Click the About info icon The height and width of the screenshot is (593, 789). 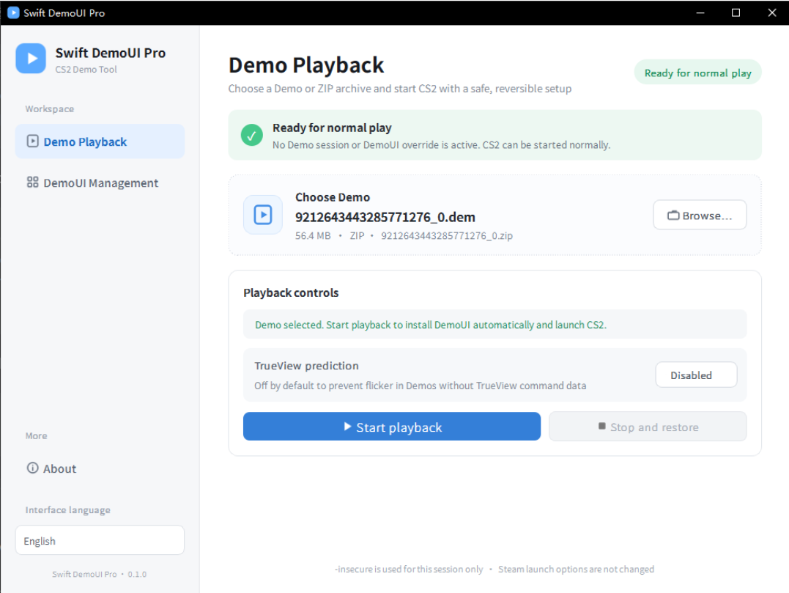coord(33,468)
